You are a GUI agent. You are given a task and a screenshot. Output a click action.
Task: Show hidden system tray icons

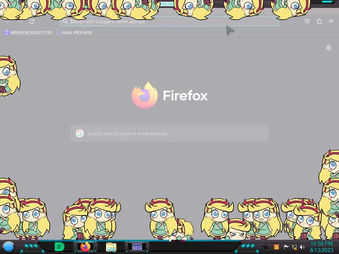pyautogui.click(x=266, y=247)
